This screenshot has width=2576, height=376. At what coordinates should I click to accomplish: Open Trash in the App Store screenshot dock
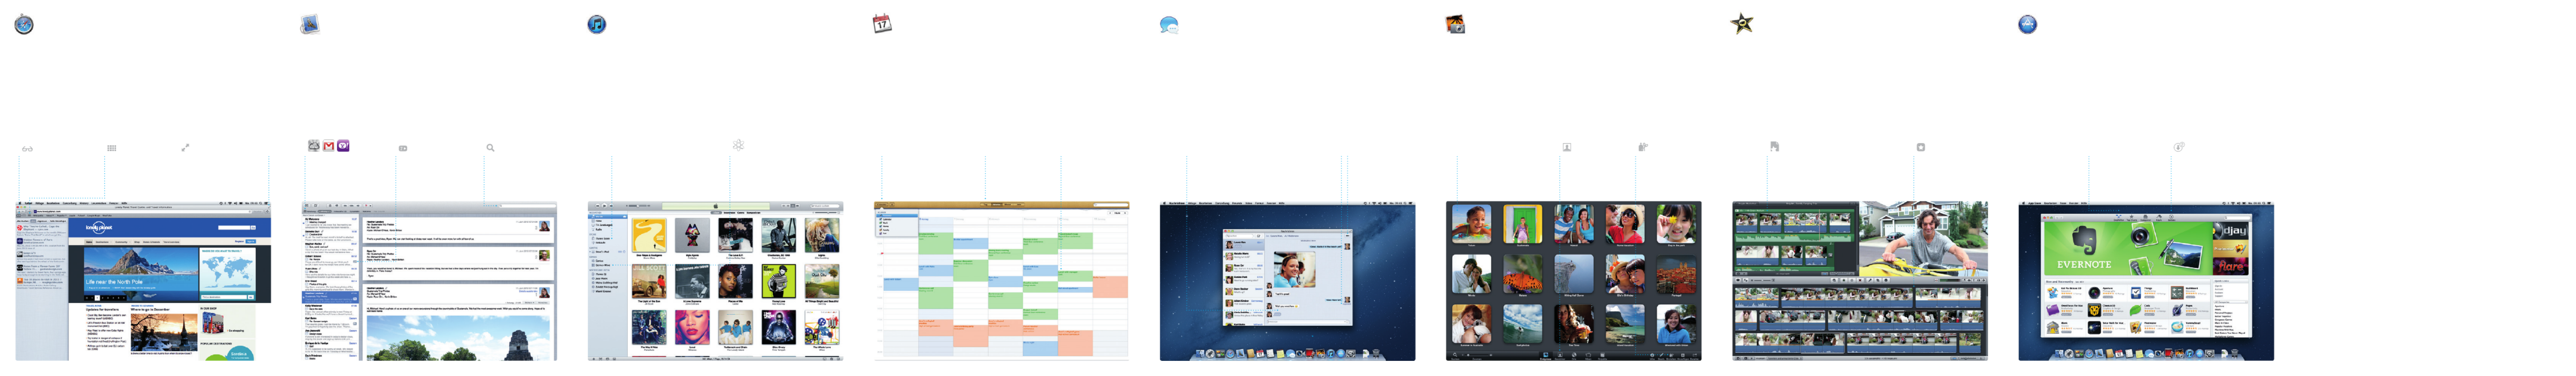pos(2234,354)
